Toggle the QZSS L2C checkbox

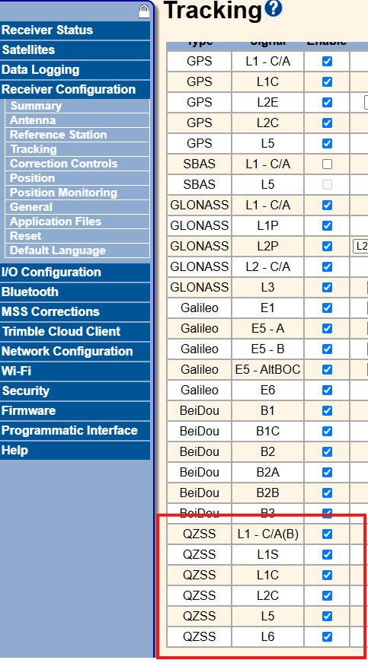click(x=327, y=595)
